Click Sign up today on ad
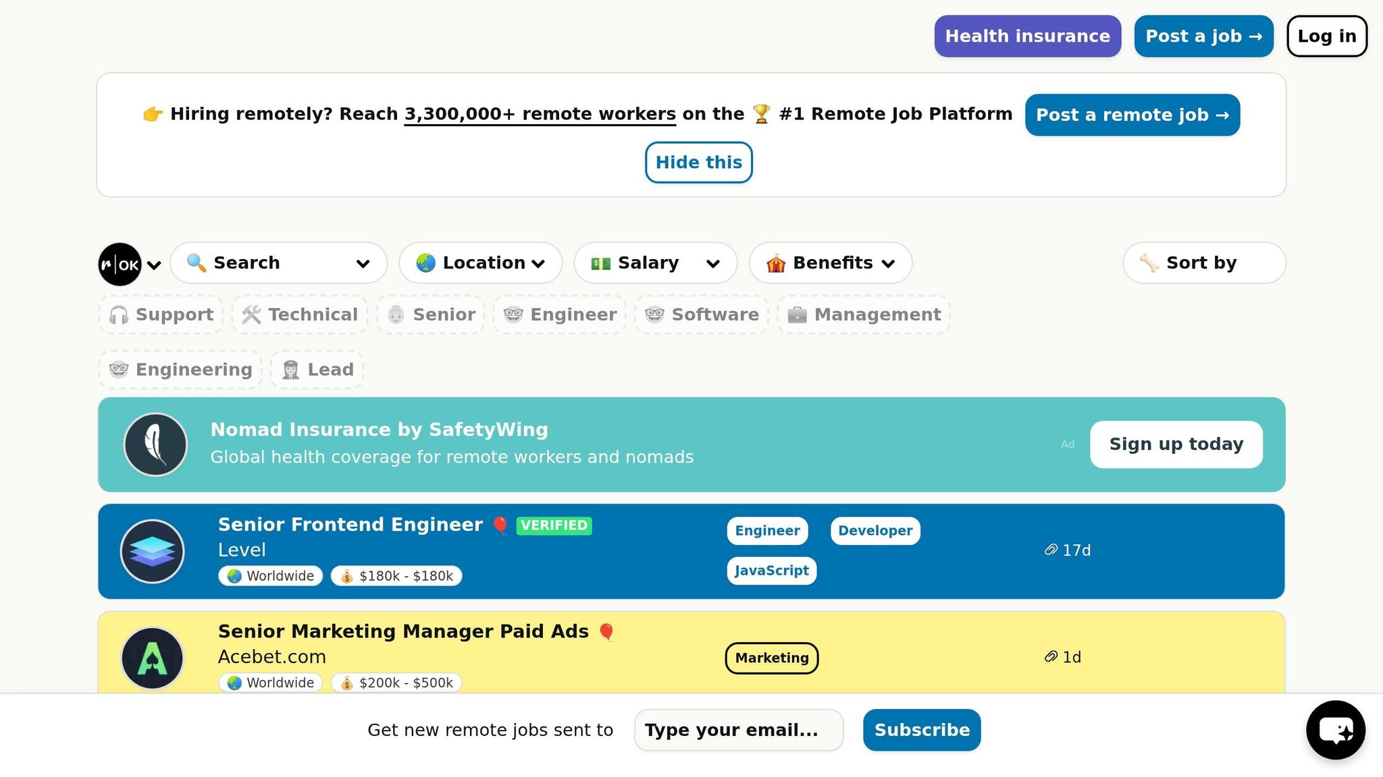This screenshot has height=777, width=1383. 1176,444
